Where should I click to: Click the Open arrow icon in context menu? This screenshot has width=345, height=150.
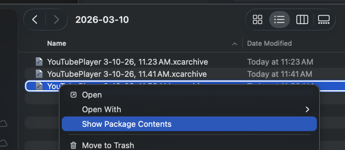73,95
